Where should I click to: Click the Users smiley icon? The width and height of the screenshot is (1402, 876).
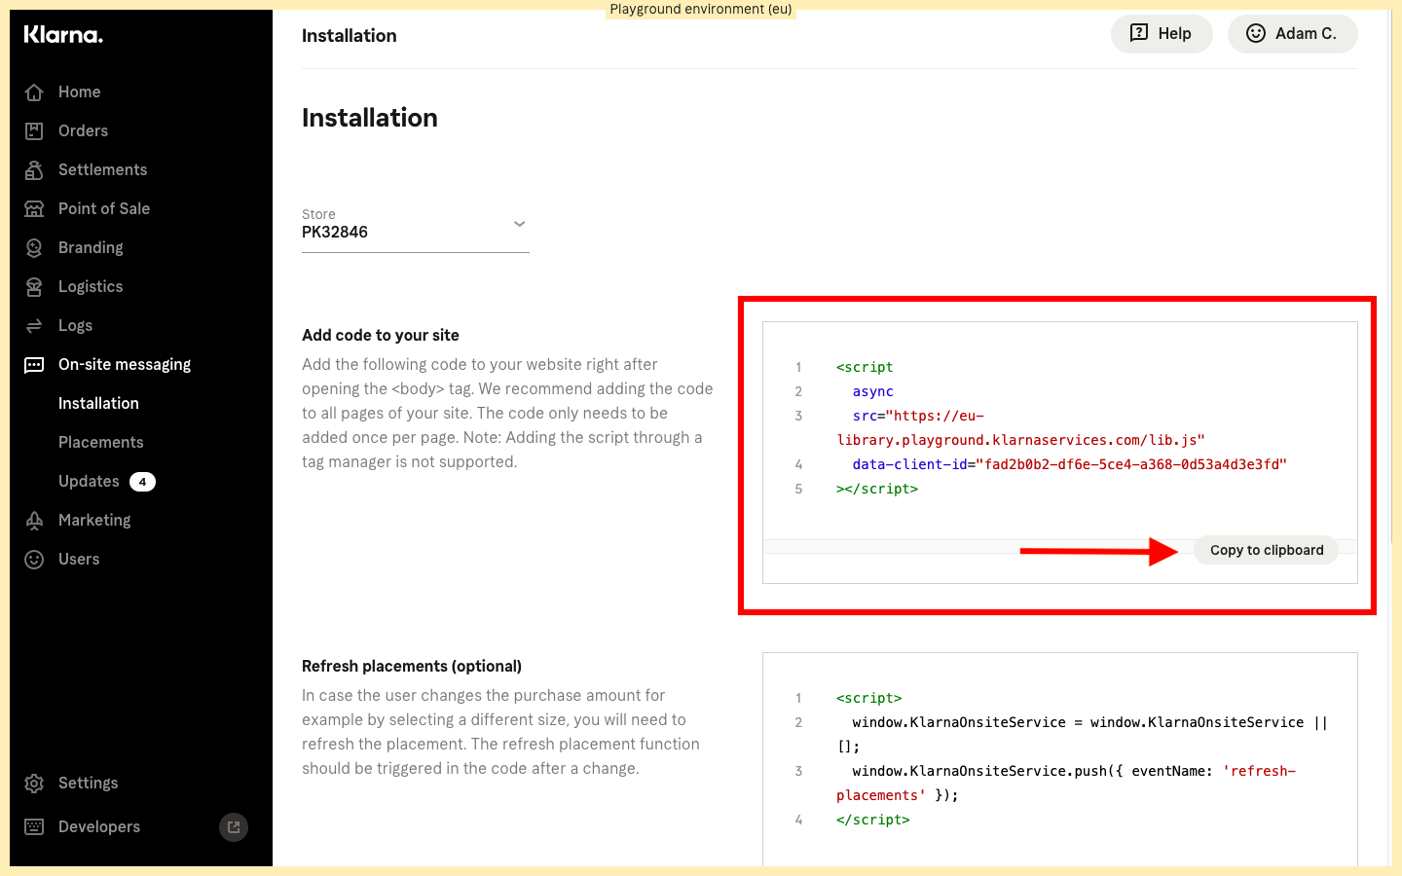click(34, 559)
